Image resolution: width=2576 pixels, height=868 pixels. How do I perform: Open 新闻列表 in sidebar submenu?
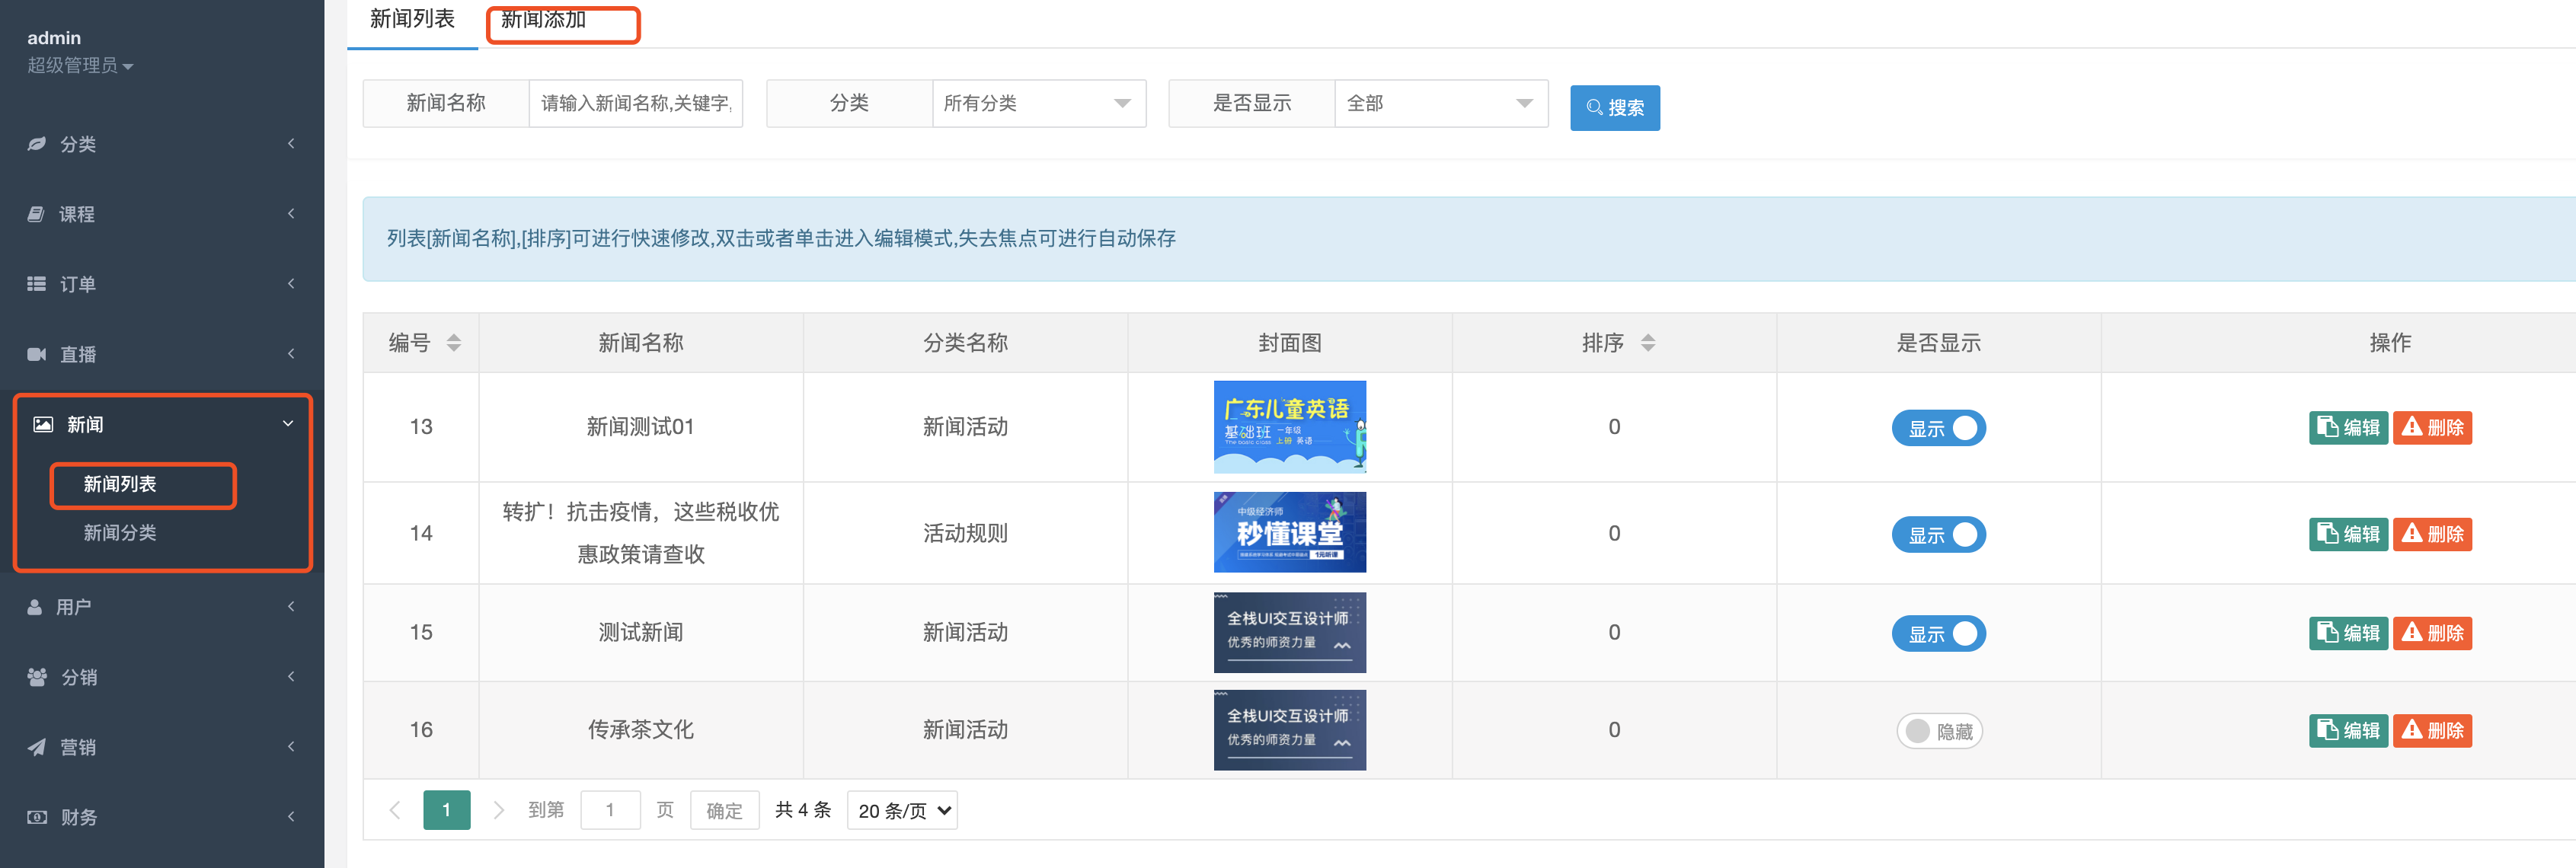tap(120, 484)
